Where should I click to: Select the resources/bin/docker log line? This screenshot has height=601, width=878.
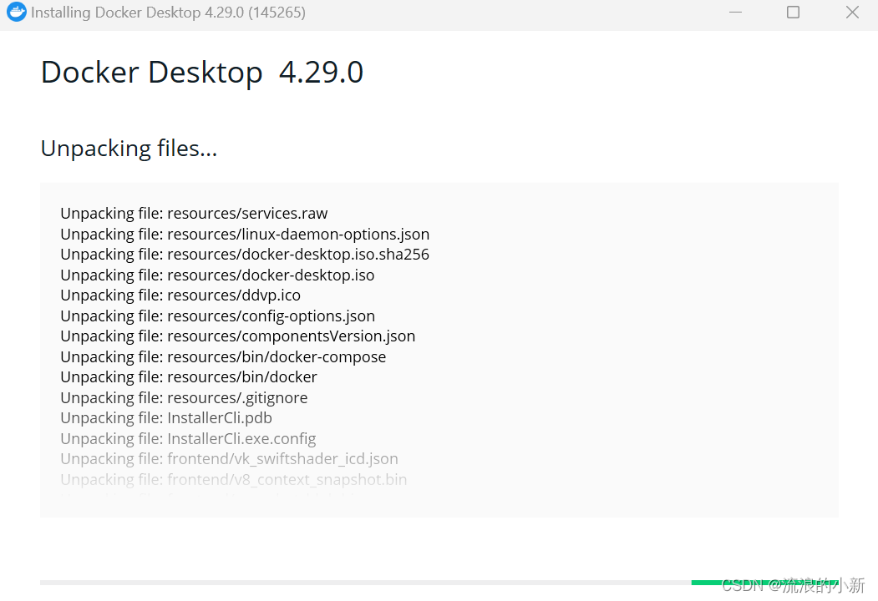pyautogui.click(x=189, y=377)
